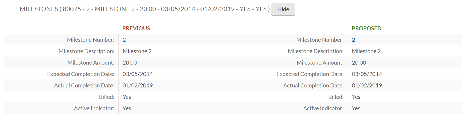Click proposed Expected Completion Date 03/05/2014
Screen dimensions: 466x114
(367, 74)
